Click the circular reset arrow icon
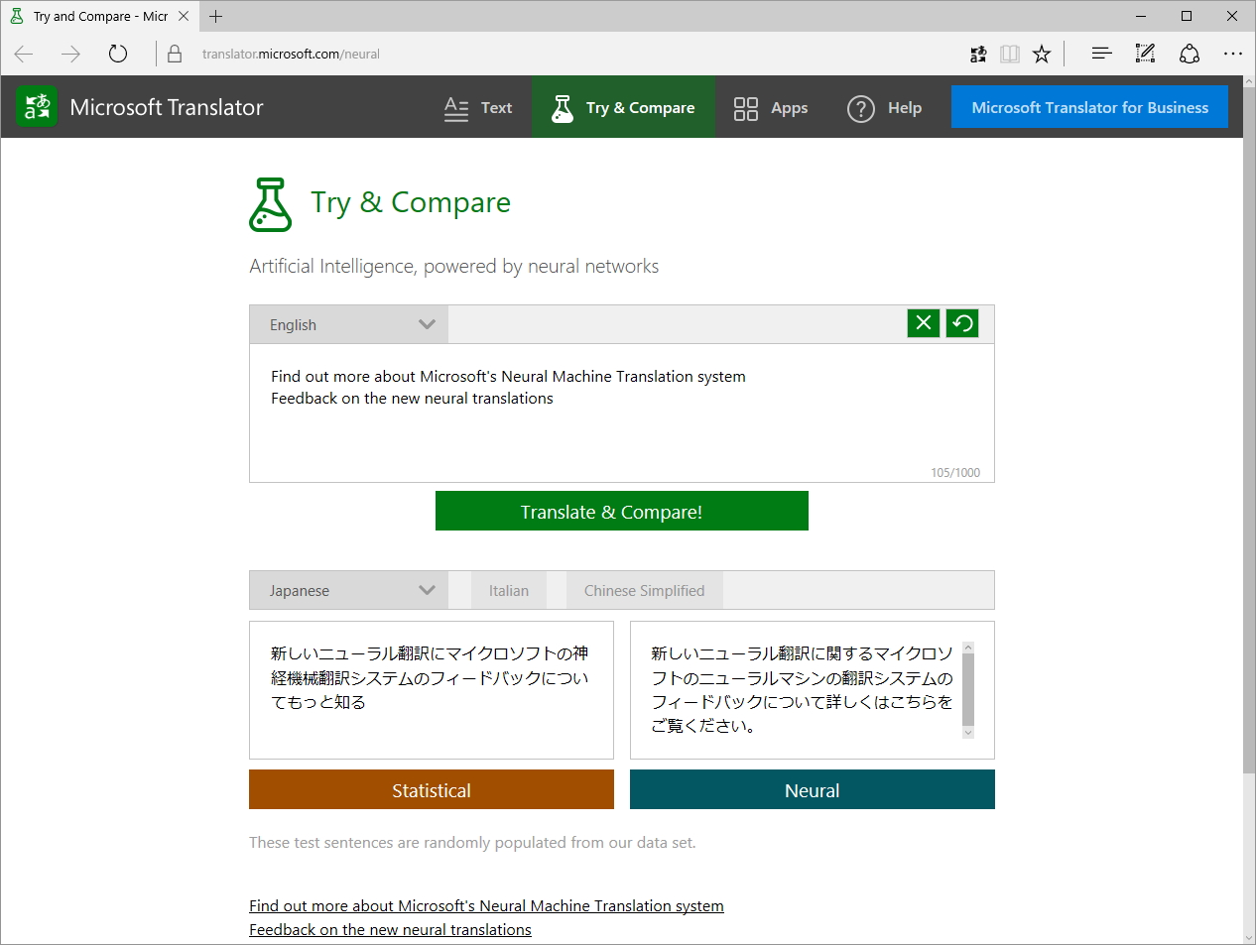The height and width of the screenshot is (945, 1256). coord(961,323)
